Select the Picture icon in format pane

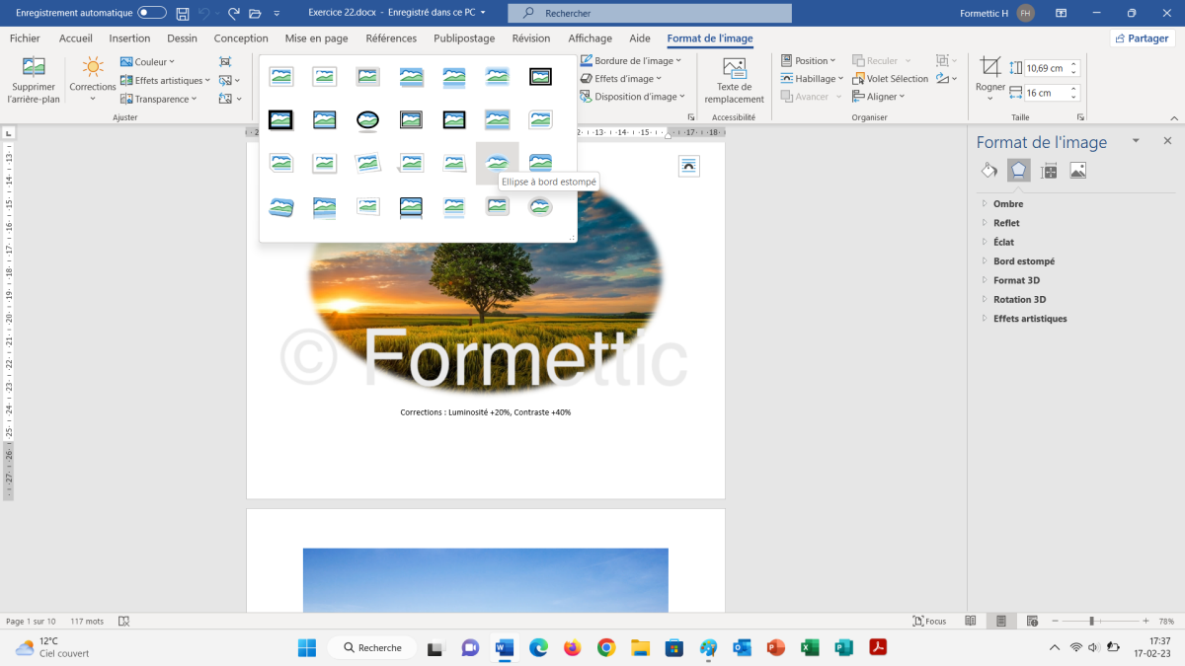tap(1077, 171)
